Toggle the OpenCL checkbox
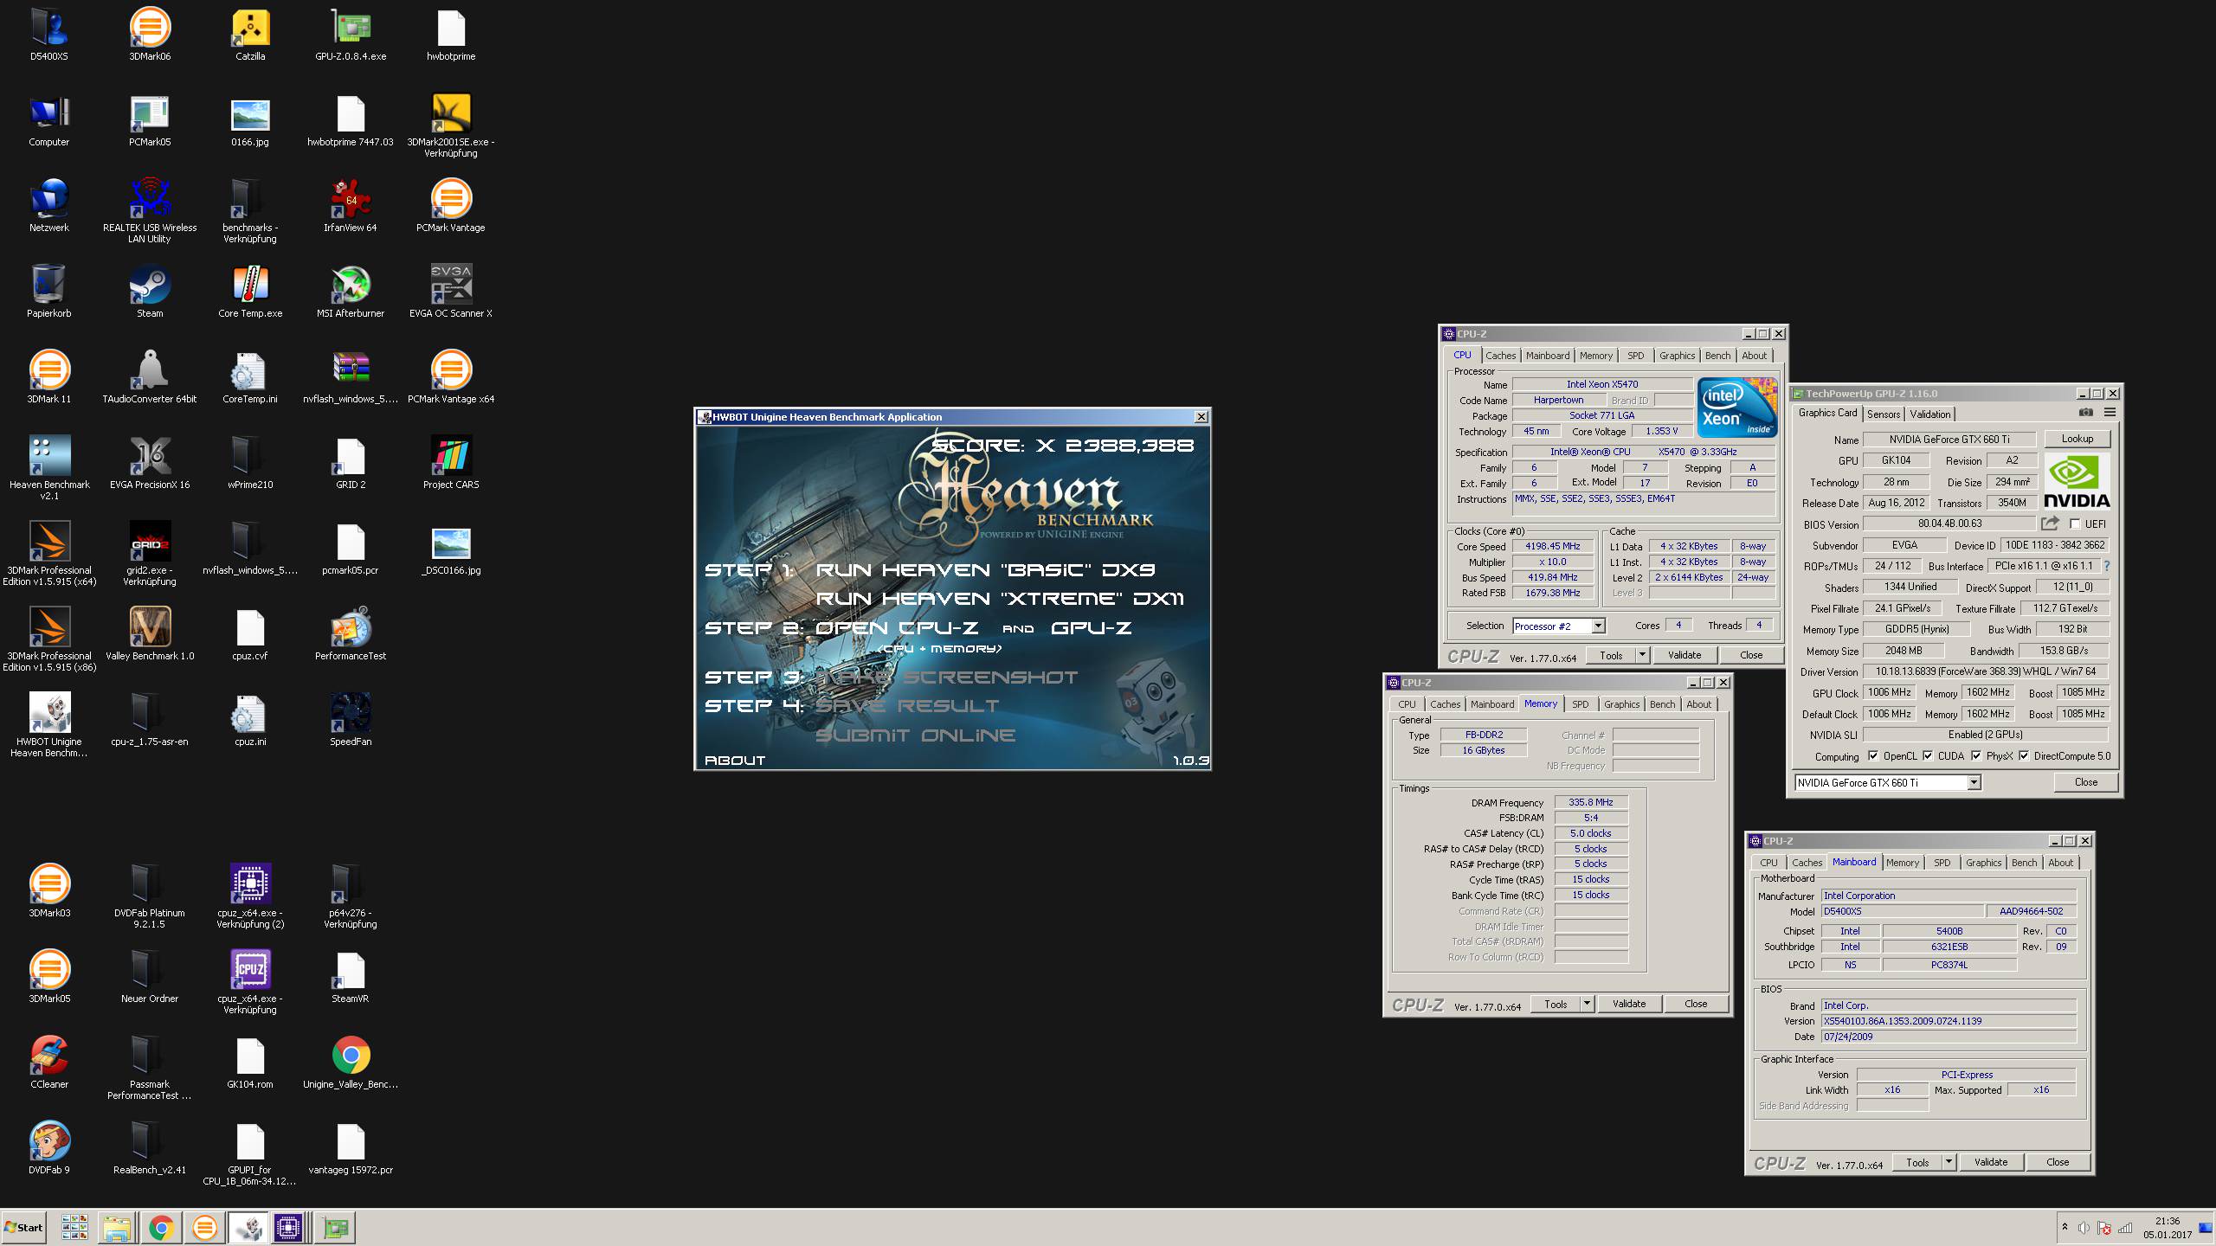Screen dimensions: 2216x1246 1873,755
